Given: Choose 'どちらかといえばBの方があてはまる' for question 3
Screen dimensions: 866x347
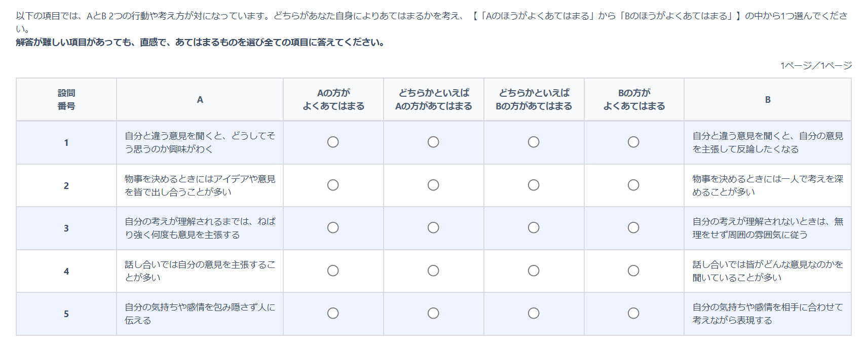Looking at the screenshot, I should pos(534,227).
